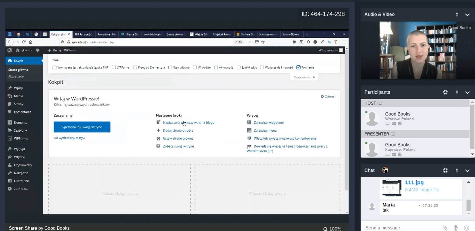Open Użytkownicy in the WordPress sidebar
This screenshot has width=475, height=231.
click(23, 165)
